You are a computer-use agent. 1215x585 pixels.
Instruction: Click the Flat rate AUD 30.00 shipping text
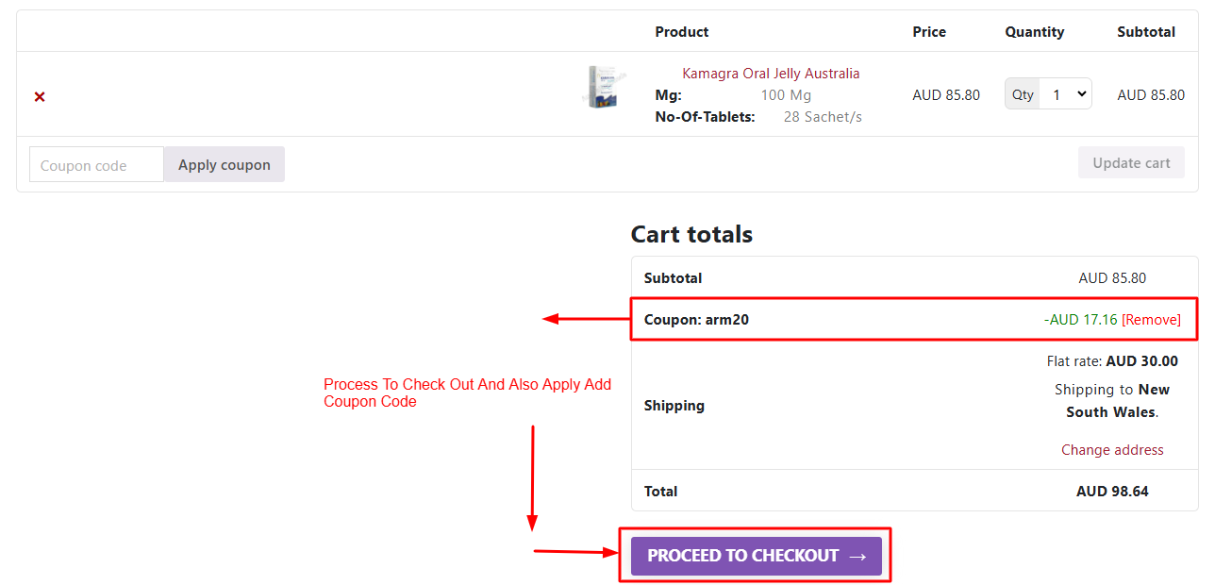(1112, 361)
